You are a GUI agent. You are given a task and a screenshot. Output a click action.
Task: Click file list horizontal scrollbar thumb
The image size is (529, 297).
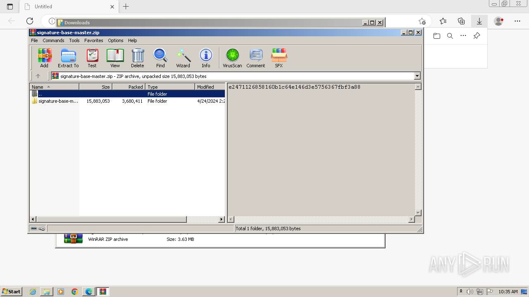pyautogui.click(x=112, y=219)
